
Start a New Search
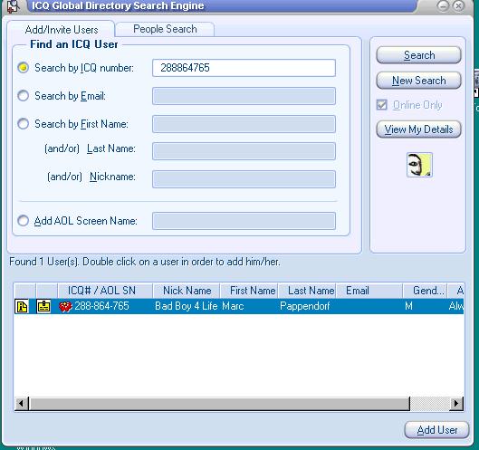[419, 81]
